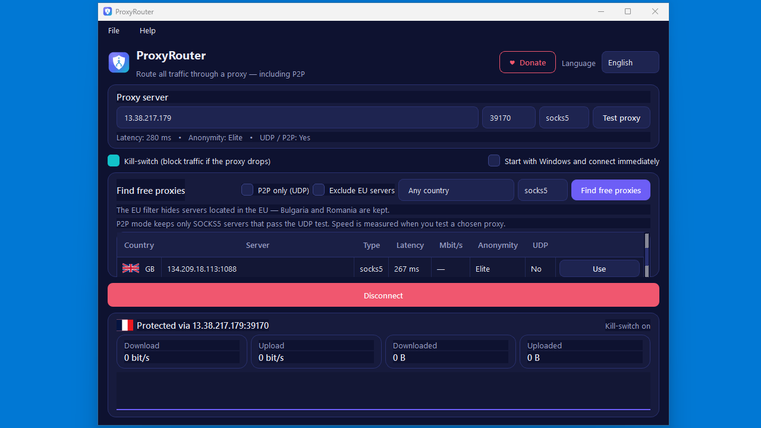
Task: Click the Latency: 280 ms status text
Action: (144, 137)
